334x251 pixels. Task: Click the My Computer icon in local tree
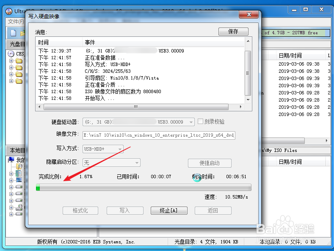pyautogui.click(x=11, y=160)
